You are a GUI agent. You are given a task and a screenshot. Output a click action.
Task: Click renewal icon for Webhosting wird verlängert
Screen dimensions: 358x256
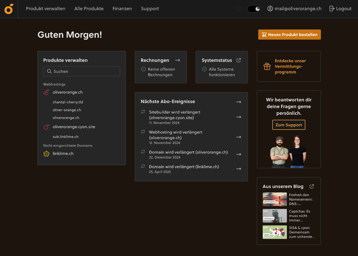click(143, 132)
